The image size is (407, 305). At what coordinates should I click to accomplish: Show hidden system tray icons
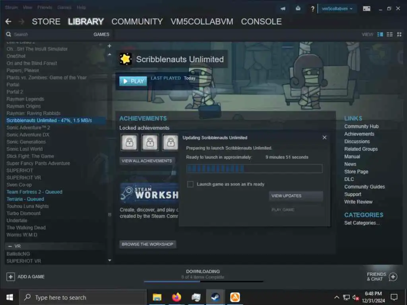pos(337,297)
